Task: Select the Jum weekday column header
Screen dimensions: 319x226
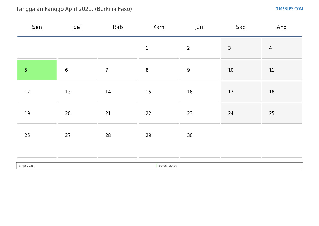Action: 200,27
